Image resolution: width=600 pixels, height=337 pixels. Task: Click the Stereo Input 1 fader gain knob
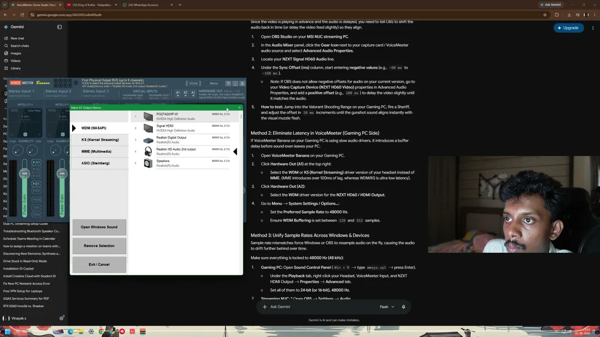click(x=24, y=174)
